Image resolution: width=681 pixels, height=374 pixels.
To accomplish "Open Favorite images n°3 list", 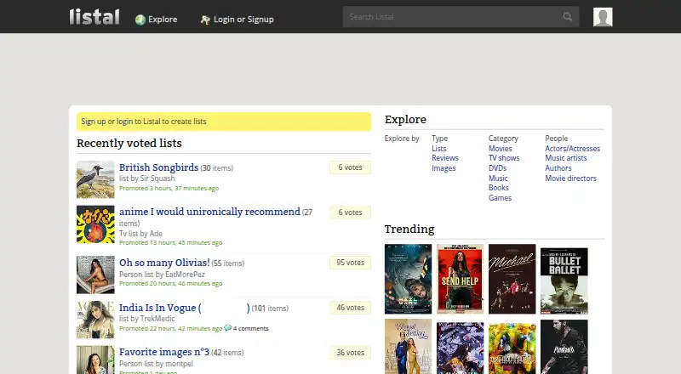I will (164, 352).
